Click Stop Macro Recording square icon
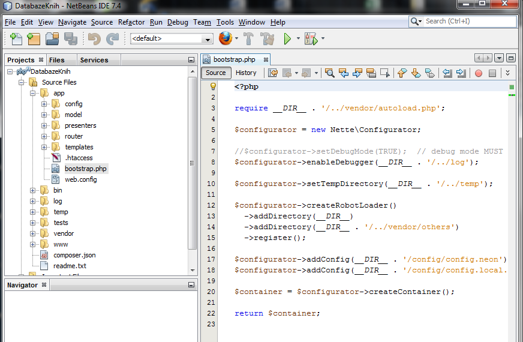The height and width of the screenshot is (342, 523). point(492,73)
